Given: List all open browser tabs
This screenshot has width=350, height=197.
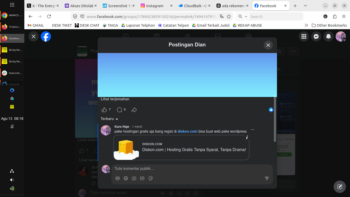Looking at the screenshot, I should point(305,6).
